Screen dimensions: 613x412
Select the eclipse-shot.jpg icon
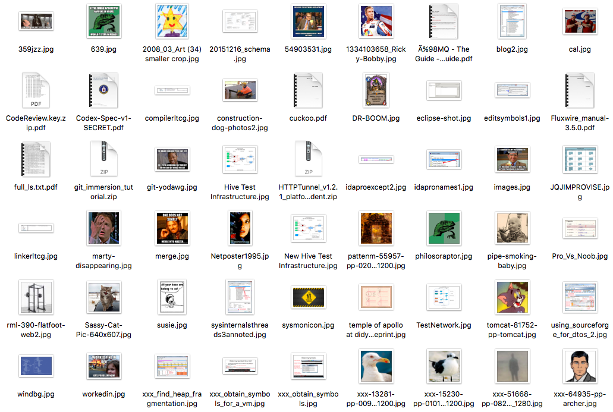pos(444,90)
